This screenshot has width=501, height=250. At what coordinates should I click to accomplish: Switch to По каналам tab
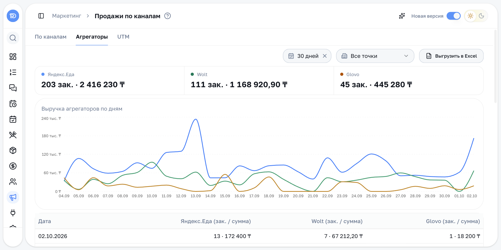[x=51, y=37]
